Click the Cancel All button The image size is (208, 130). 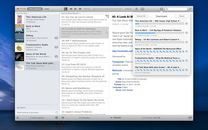coord(141,16)
